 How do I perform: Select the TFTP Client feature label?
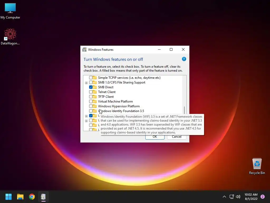[x=106, y=97]
